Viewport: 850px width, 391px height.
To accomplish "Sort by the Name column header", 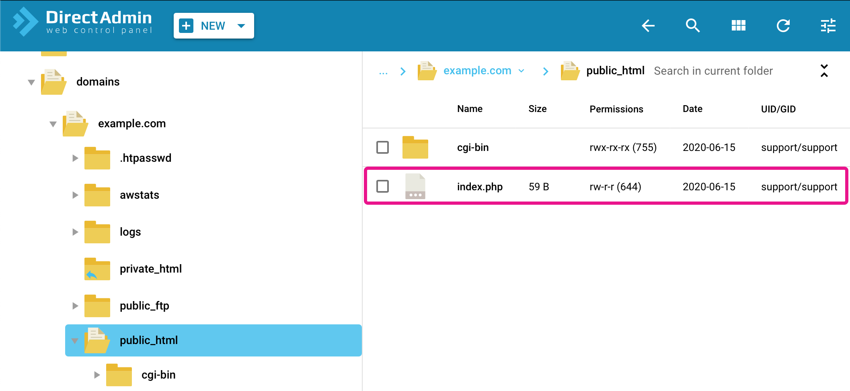I will point(470,109).
